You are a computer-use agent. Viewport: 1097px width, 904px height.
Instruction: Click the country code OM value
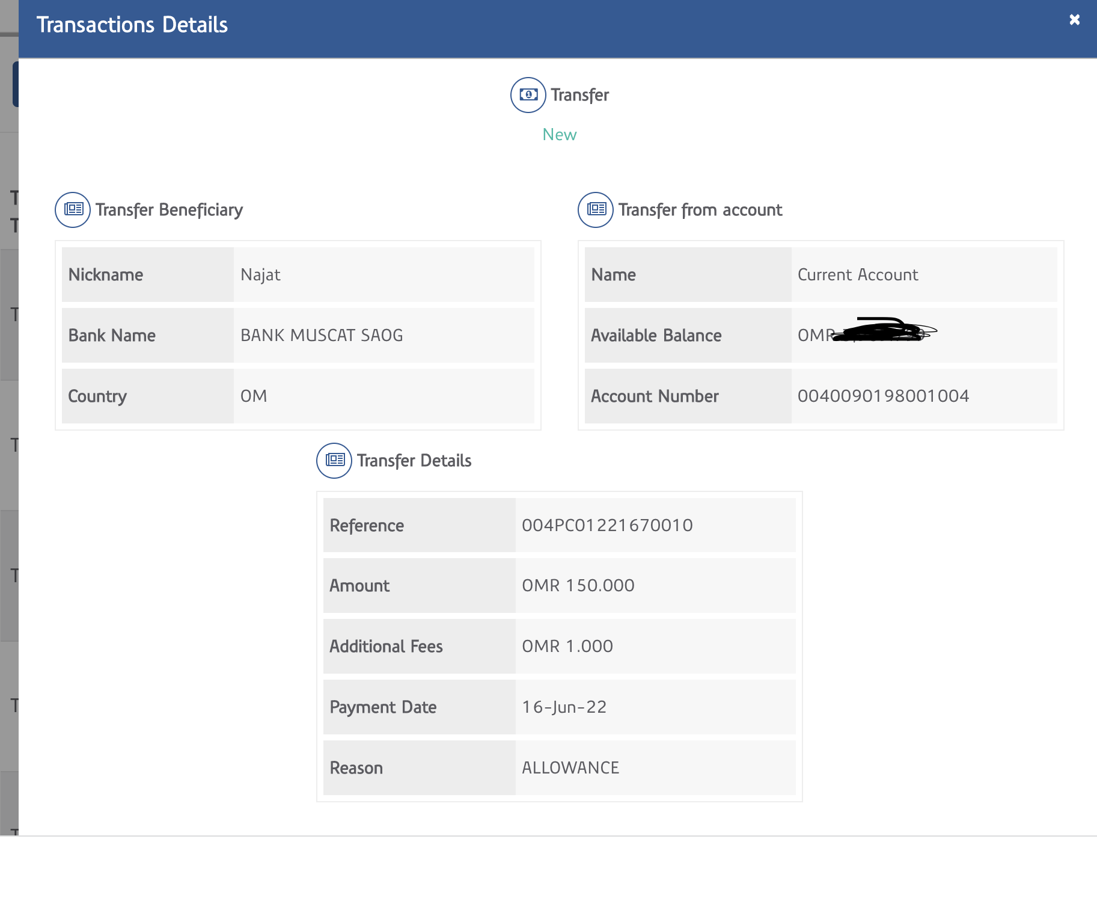point(254,396)
